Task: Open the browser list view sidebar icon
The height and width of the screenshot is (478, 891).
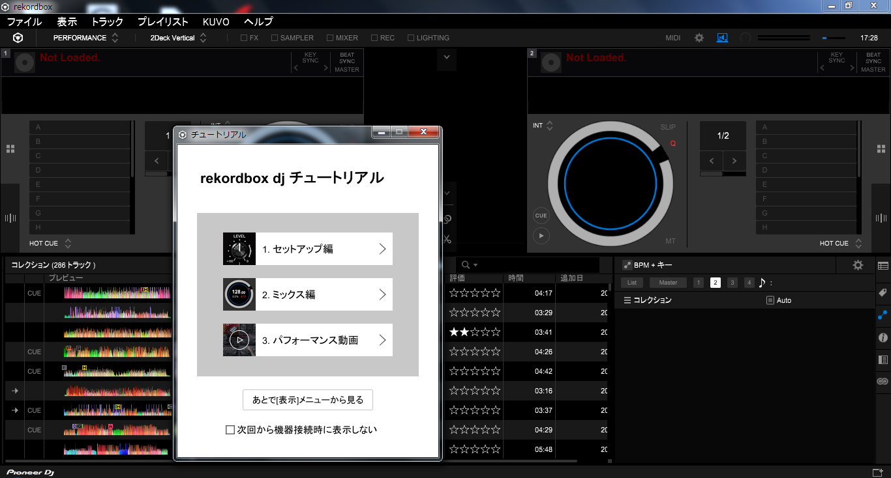Action: [883, 266]
